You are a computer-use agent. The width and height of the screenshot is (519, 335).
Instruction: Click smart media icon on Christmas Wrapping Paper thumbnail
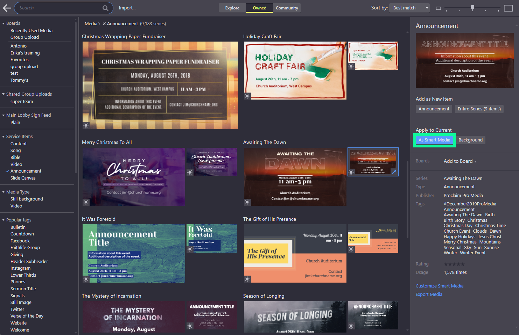tap(86, 125)
